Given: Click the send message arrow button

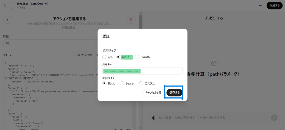Looking at the screenshot, I should 274,117.
